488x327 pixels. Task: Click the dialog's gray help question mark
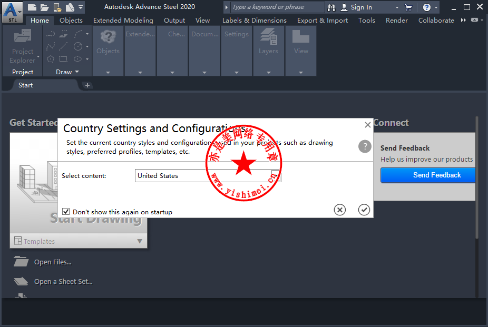[365, 146]
